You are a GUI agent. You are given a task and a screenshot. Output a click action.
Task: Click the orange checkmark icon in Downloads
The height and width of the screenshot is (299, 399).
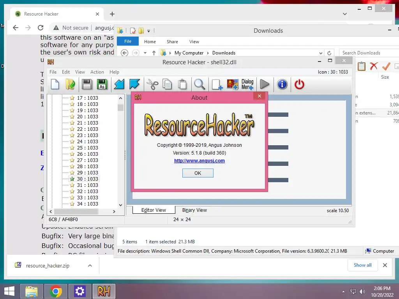tap(386, 66)
